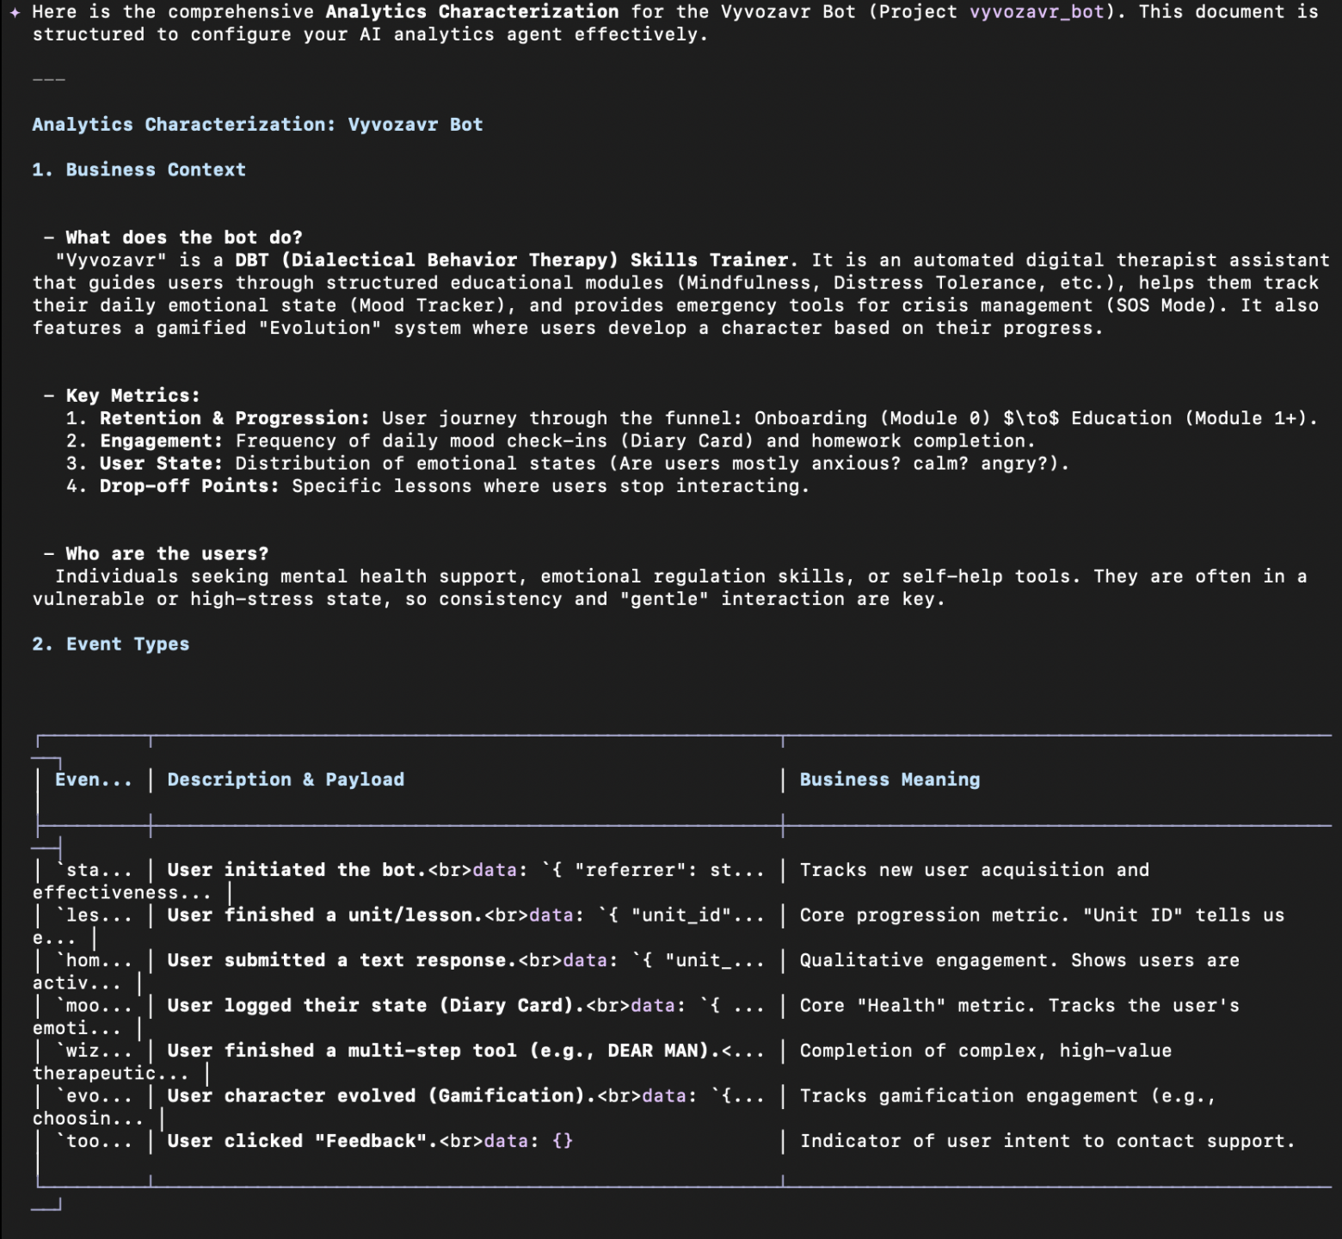Click the "Key Metrics:" subheading
The image size is (1342, 1239).
(x=132, y=396)
